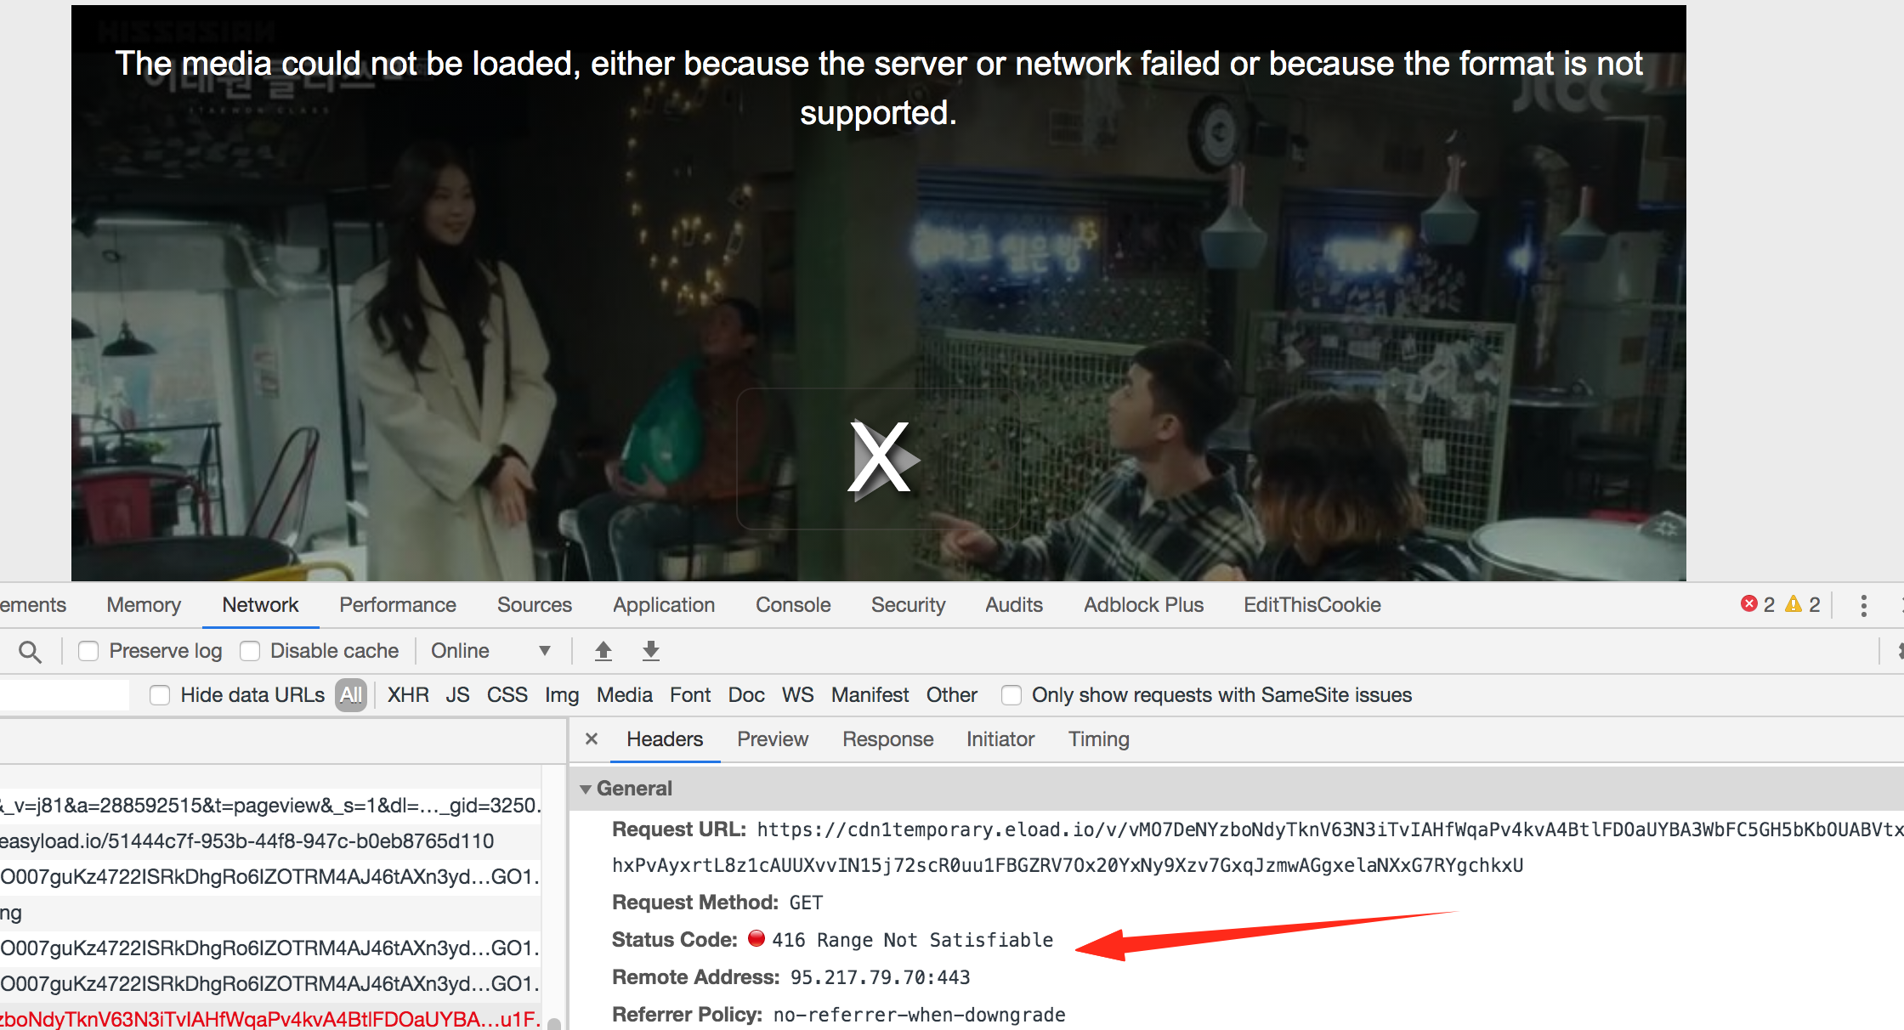Filter requests by Media type
The width and height of the screenshot is (1904, 1030).
[x=624, y=695]
